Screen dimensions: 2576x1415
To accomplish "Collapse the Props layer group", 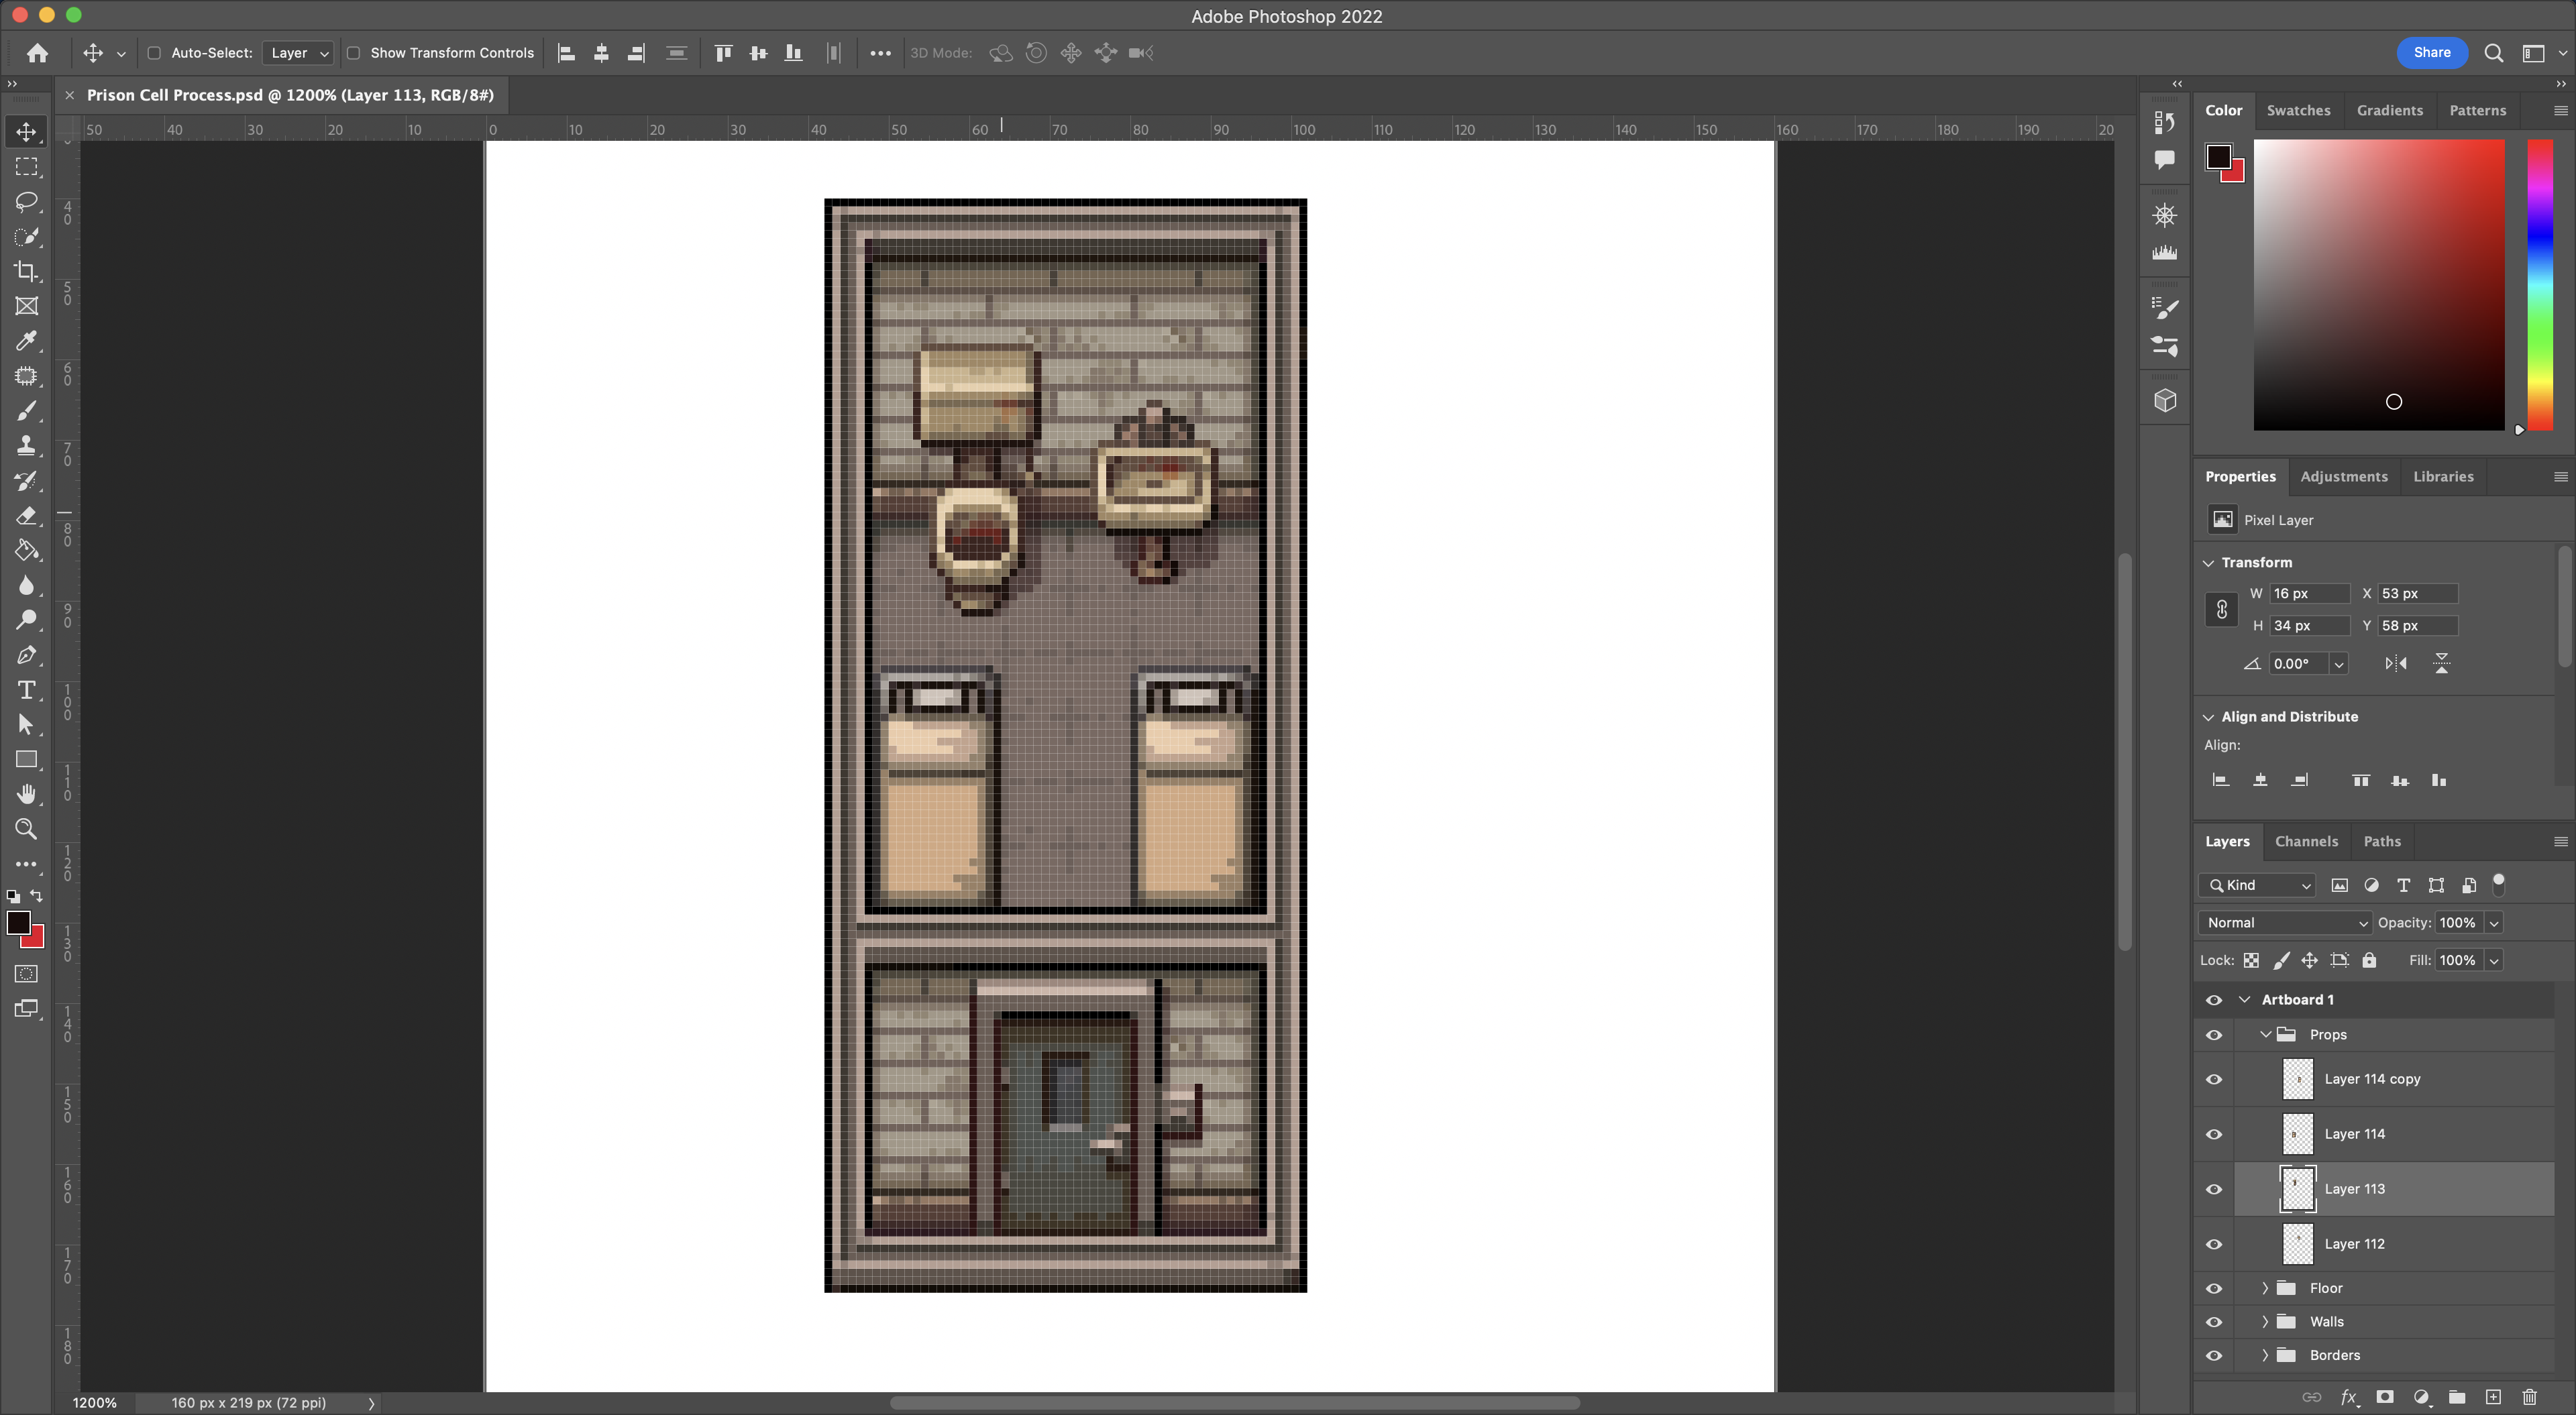I will click(2265, 1035).
